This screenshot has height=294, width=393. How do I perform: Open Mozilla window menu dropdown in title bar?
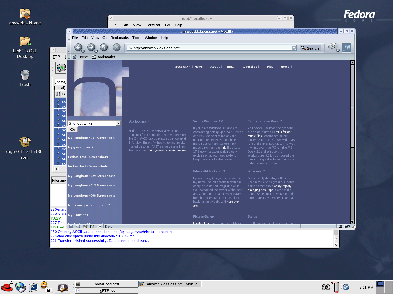click(69, 31)
